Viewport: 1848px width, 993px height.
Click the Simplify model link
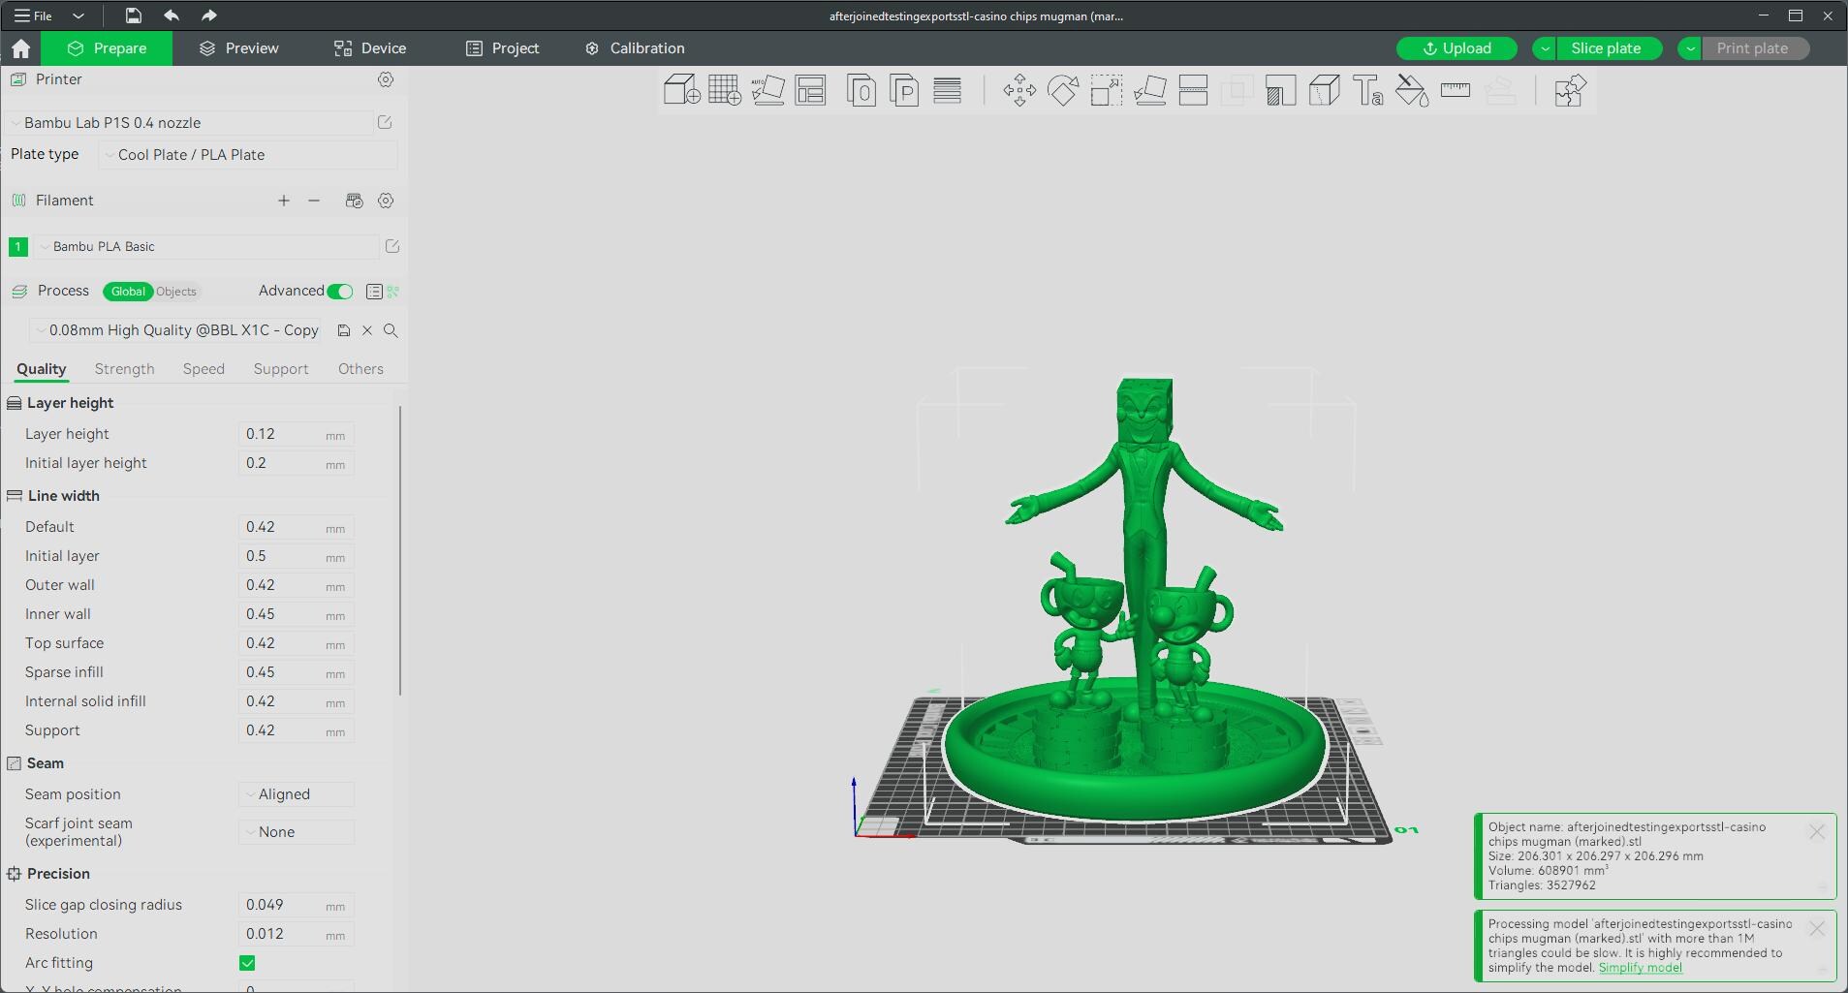[1640, 968]
